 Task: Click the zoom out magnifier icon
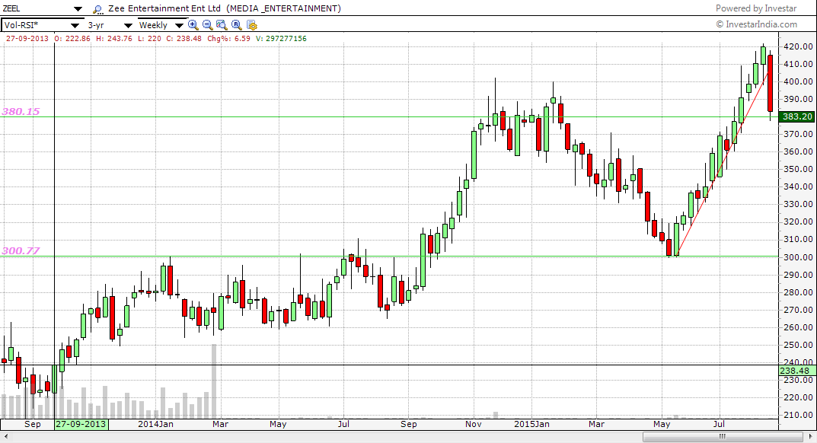[x=207, y=24]
